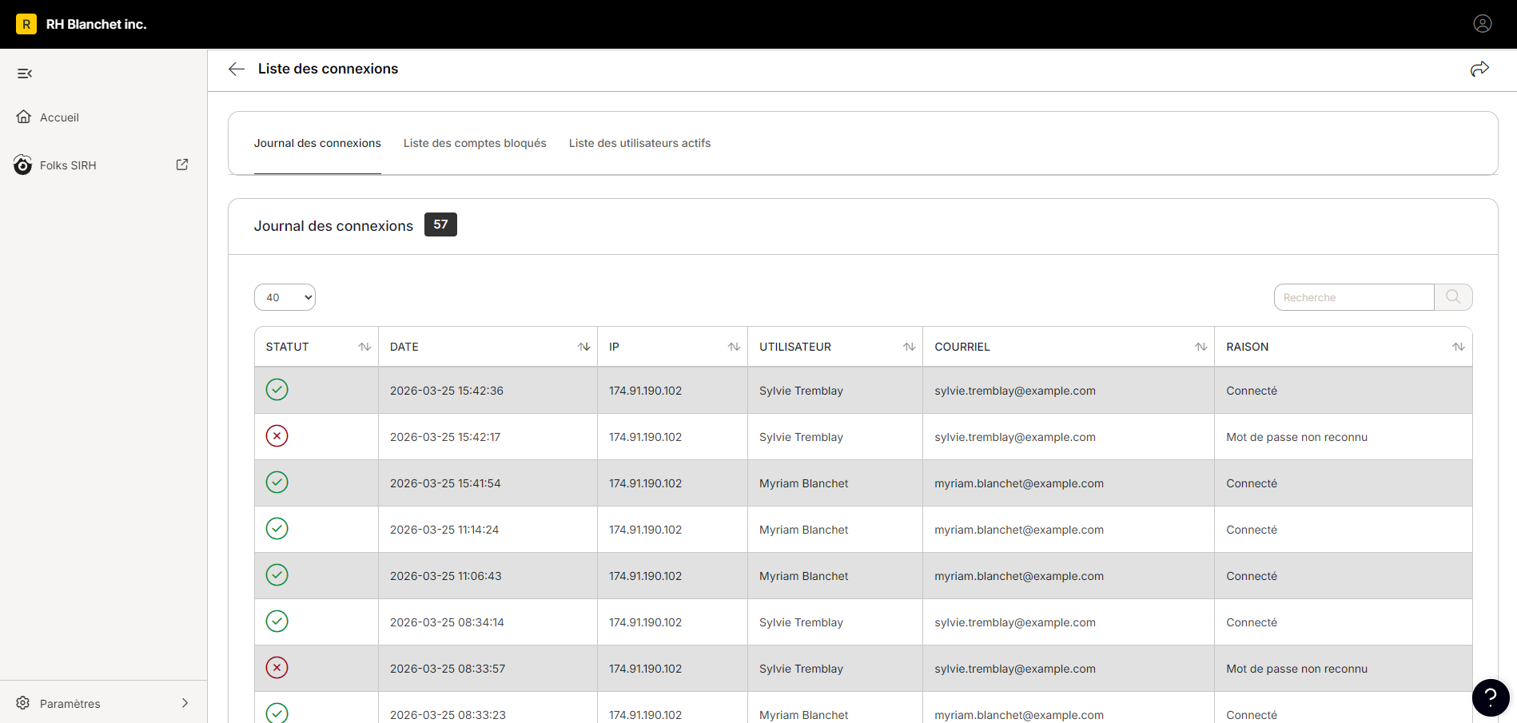Open the help question mark button

tap(1491, 697)
